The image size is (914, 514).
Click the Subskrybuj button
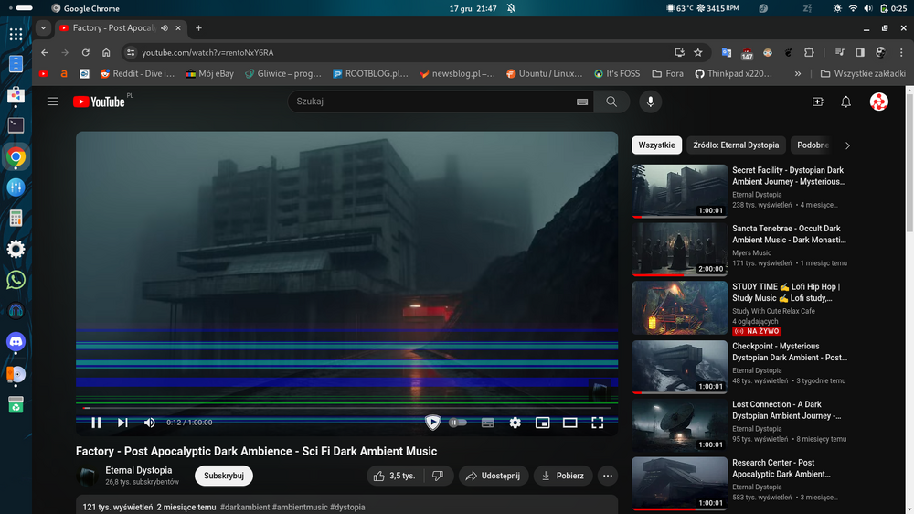pyautogui.click(x=224, y=476)
